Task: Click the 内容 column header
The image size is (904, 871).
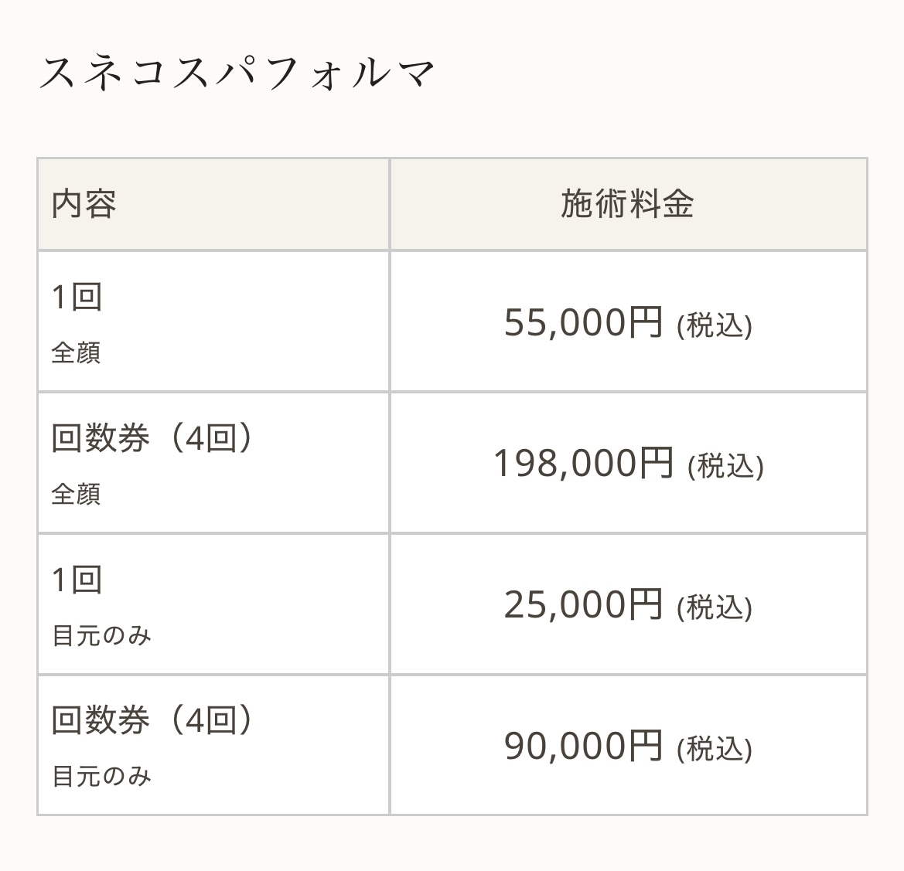Action: point(84,204)
